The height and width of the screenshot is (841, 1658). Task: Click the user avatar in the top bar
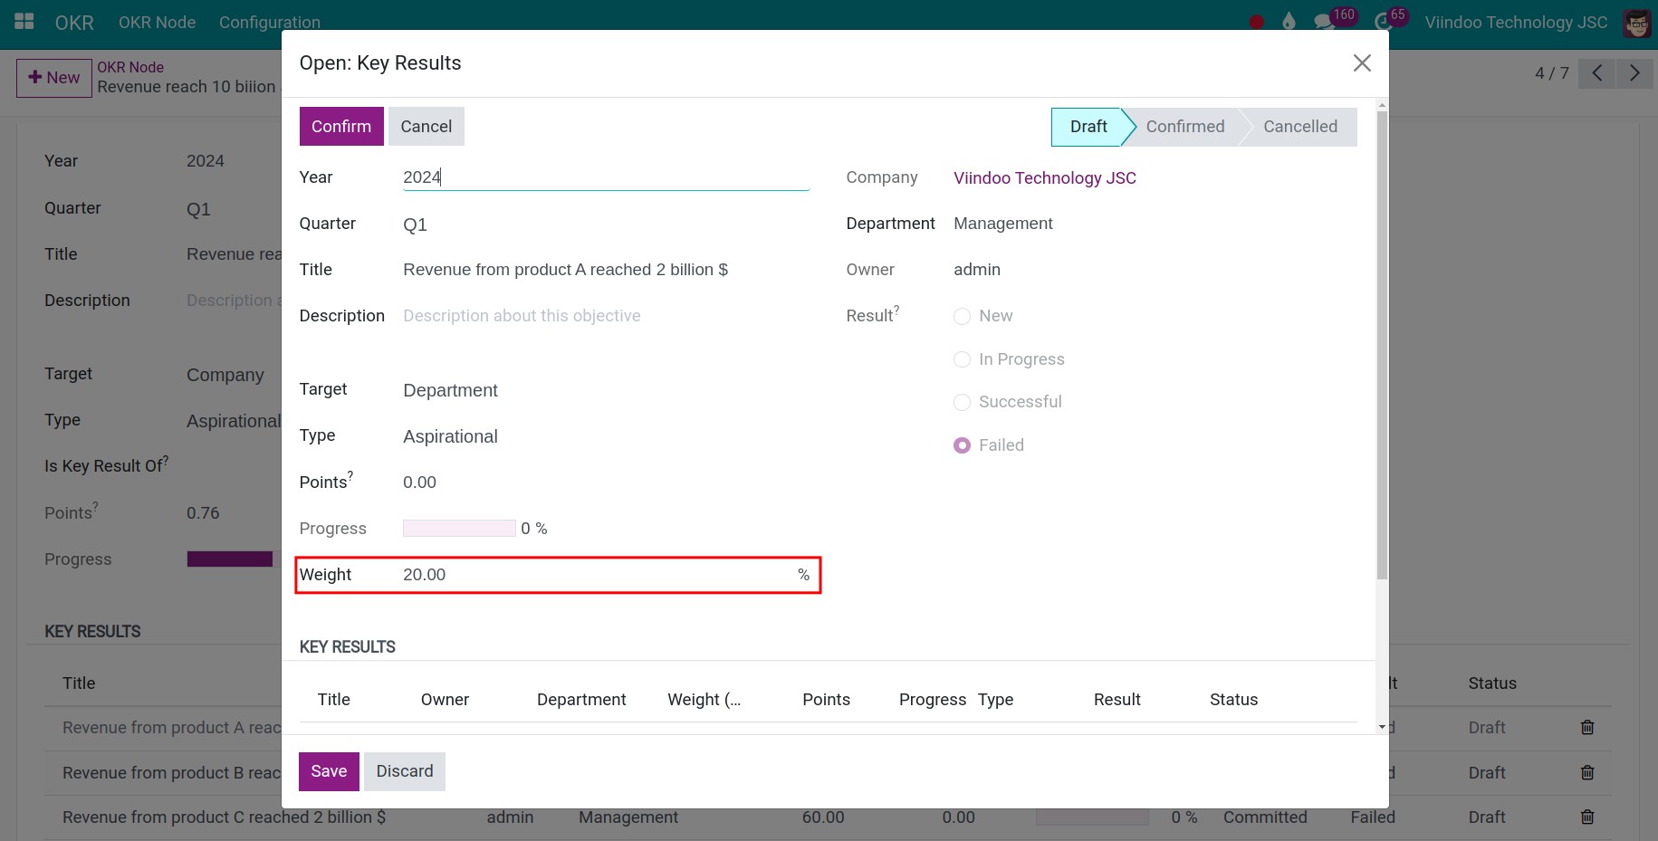1637,22
